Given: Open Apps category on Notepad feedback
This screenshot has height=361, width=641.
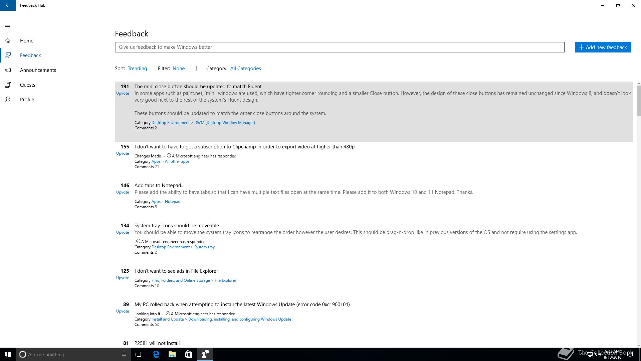Looking at the screenshot, I should [x=156, y=202].
